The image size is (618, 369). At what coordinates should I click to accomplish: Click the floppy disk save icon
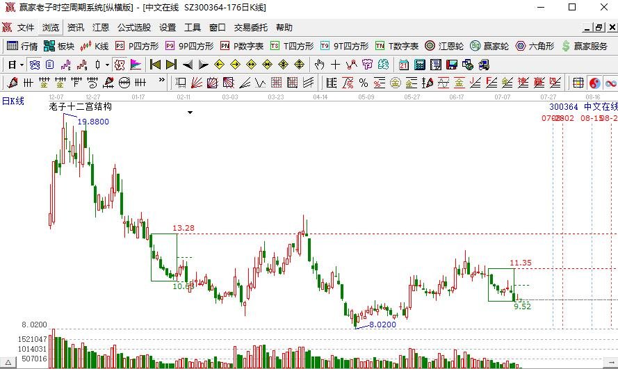452,65
